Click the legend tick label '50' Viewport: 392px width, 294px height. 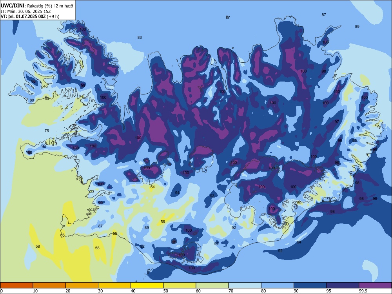point(165,291)
